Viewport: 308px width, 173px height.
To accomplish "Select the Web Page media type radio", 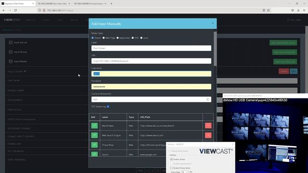I will tap(104, 38).
